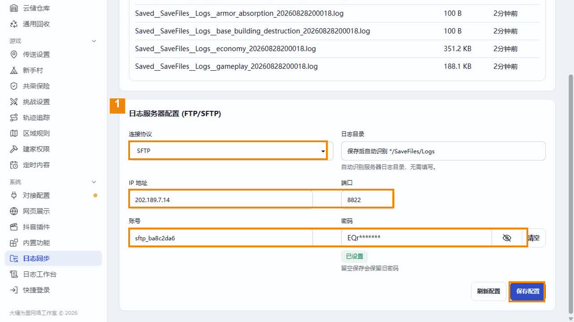Select gameplay log file name
This screenshot has height=322, width=574.
[226, 66]
